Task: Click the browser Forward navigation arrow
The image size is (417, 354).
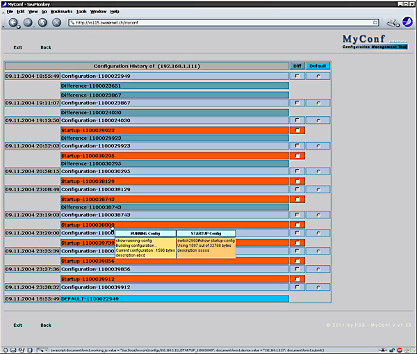Action: click(x=28, y=23)
